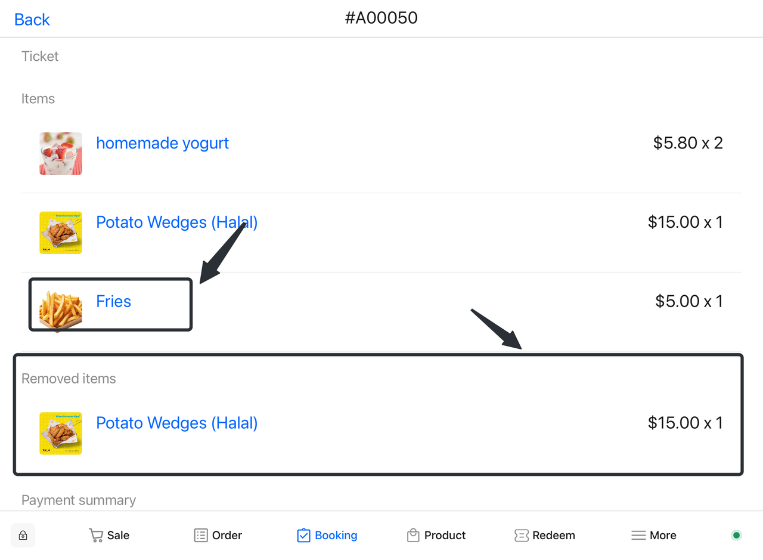Click the order number #A00050 title
Image resolution: width=763 pixels, height=560 pixels.
[381, 18]
